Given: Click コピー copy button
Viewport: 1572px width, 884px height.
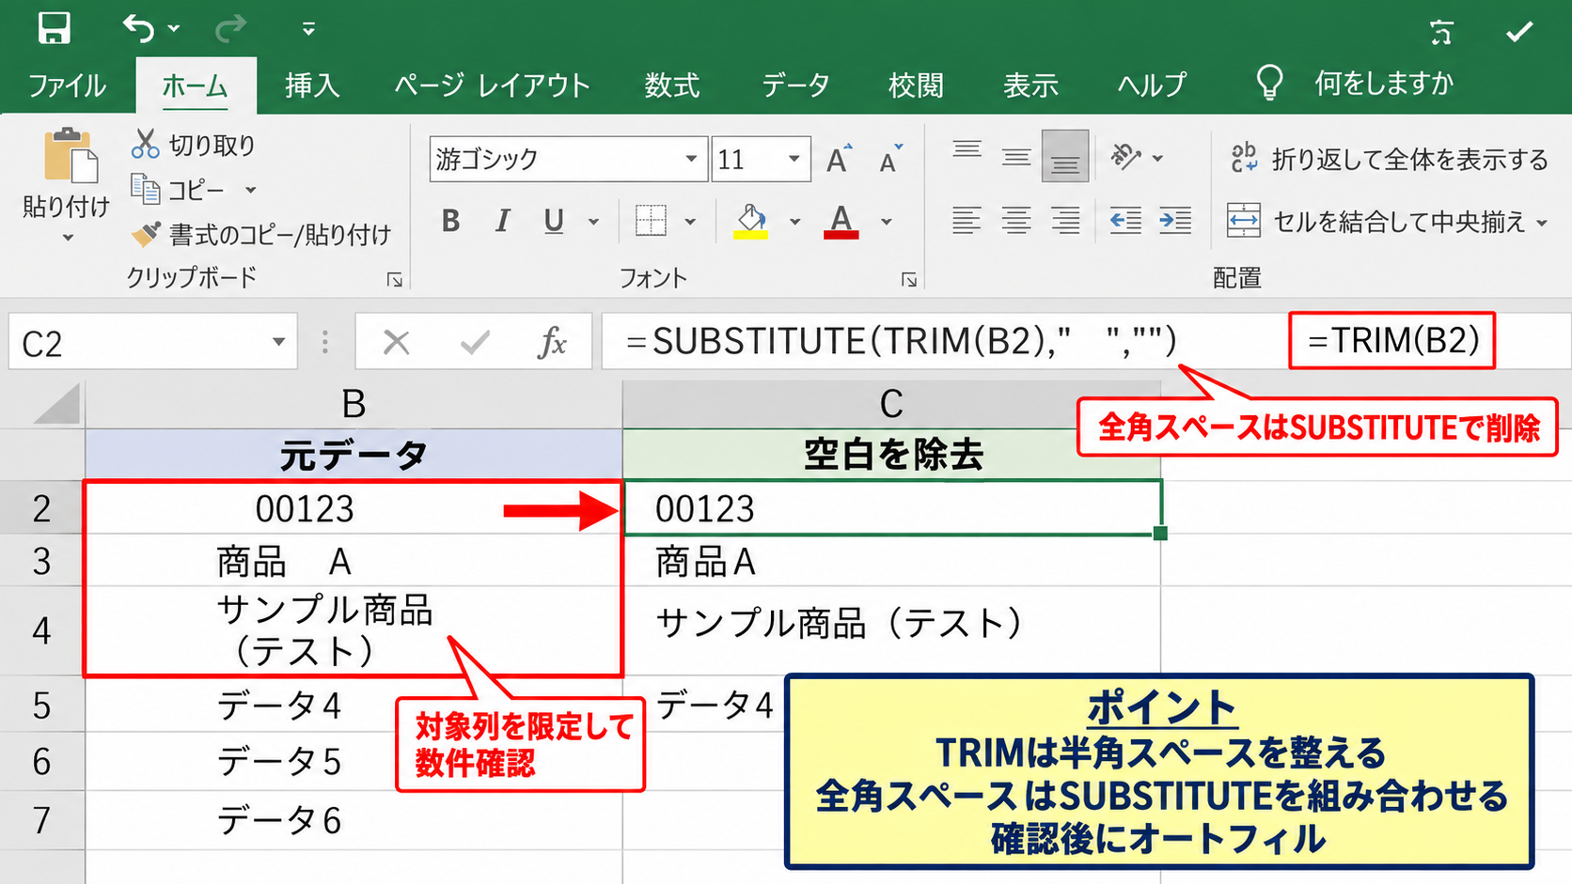Looking at the screenshot, I should click(178, 190).
